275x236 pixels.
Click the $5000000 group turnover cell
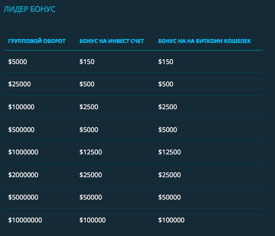pyautogui.click(x=23, y=197)
